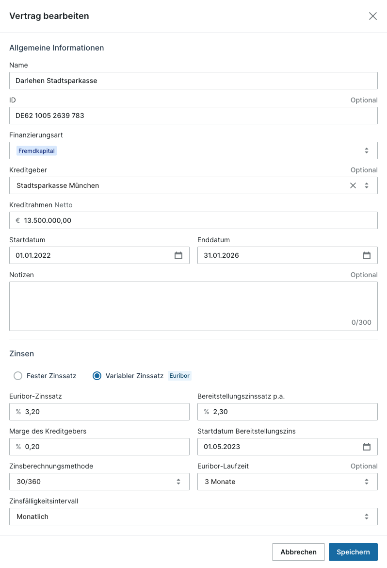This screenshot has width=387, height=568.
Task: Open the Kreditgeber dropdown arrows
Action: [367, 185]
